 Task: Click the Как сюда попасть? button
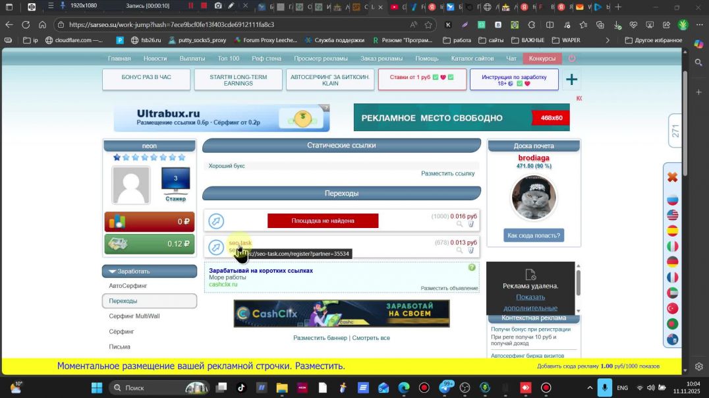pyautogui.click(x=533, y=235)
